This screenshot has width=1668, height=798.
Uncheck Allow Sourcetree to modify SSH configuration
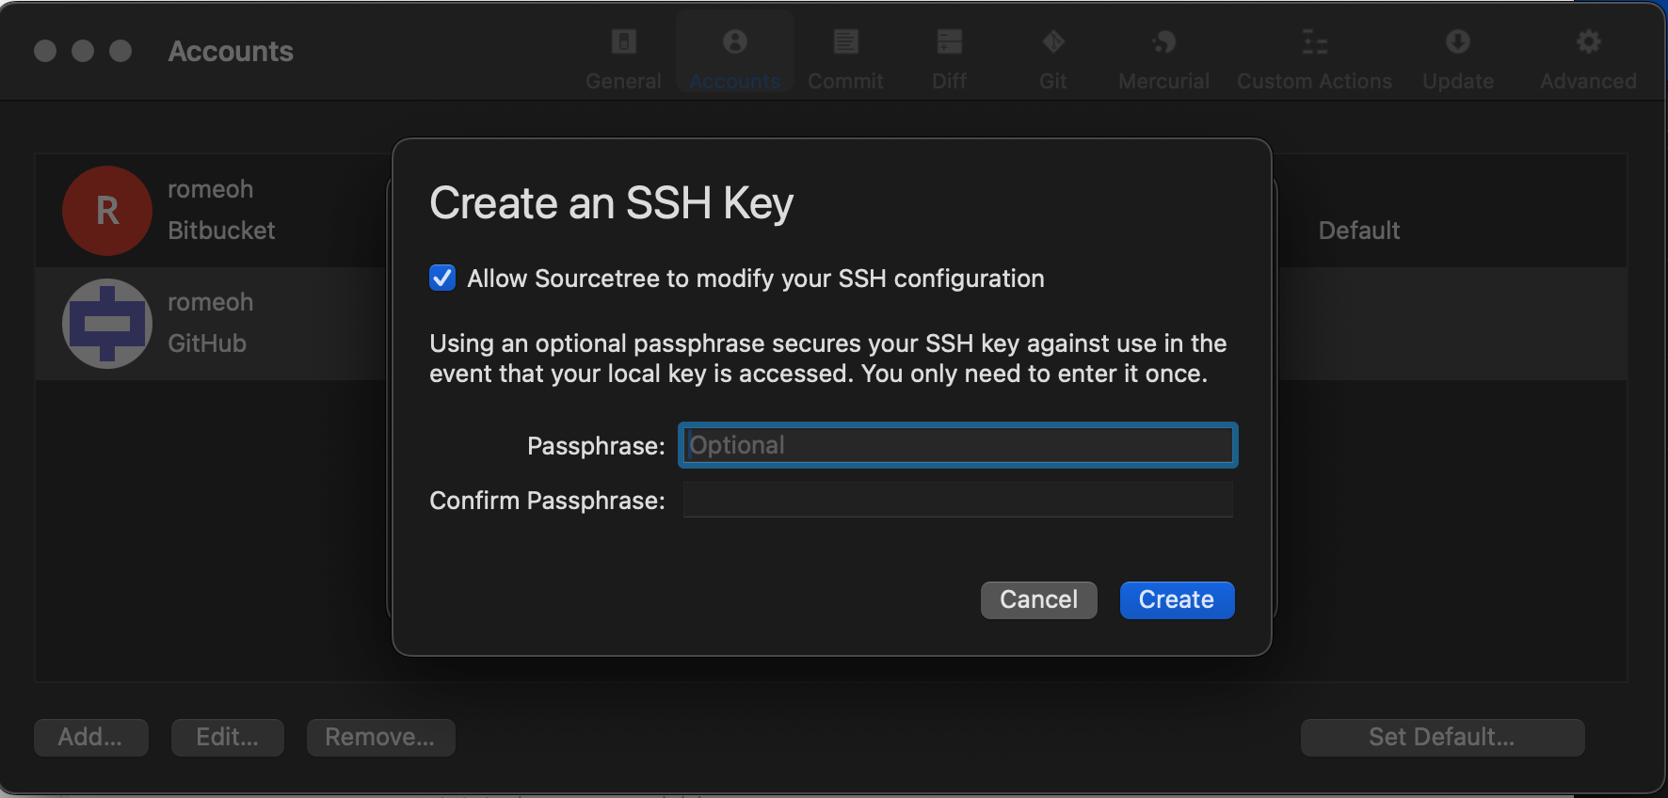tap(442, 278)
